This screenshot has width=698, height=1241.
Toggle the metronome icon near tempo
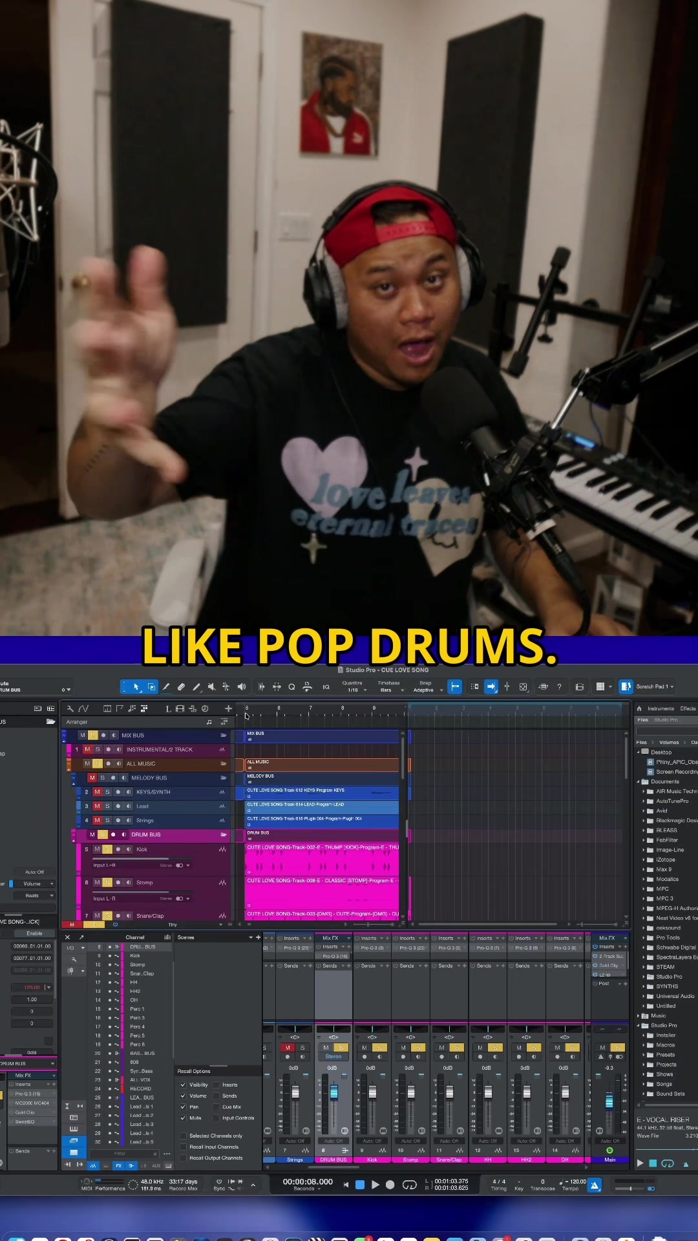[x=595, y=1185]
